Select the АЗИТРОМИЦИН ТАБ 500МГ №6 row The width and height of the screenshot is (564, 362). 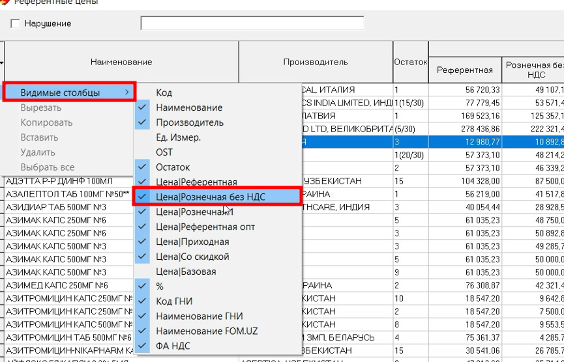68,337
